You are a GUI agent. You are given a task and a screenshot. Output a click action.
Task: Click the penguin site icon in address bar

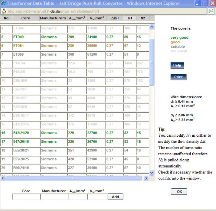(3, 11)
